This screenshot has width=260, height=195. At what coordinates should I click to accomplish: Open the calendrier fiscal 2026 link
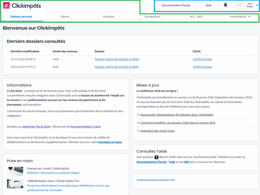coord(36,126)
